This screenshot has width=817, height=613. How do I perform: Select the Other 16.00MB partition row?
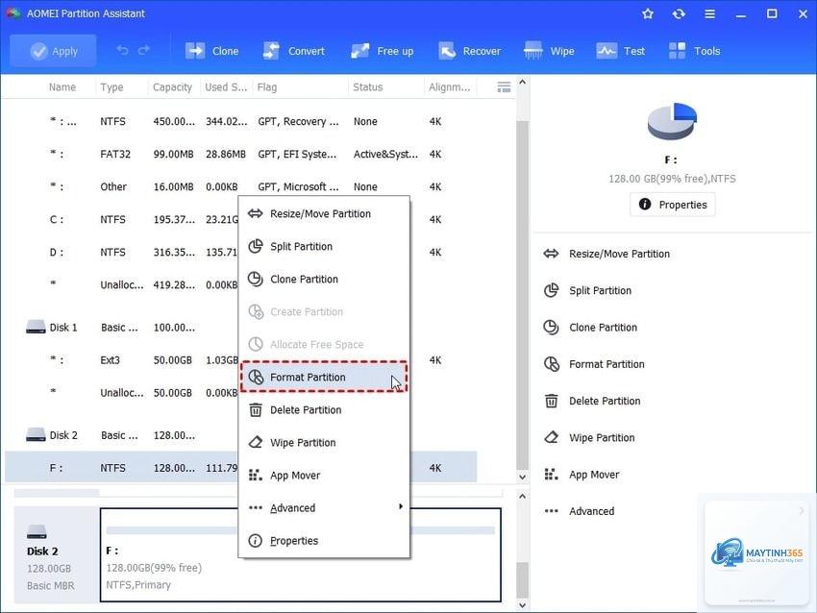[240, 186]
